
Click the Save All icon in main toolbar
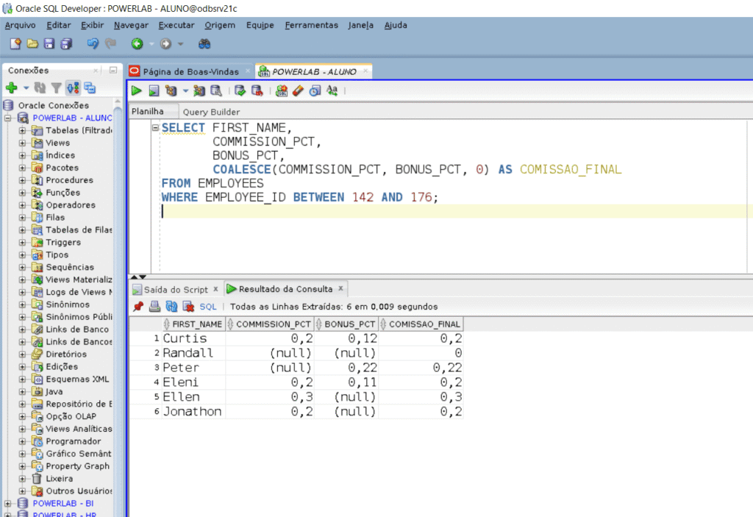click(66, 44)
